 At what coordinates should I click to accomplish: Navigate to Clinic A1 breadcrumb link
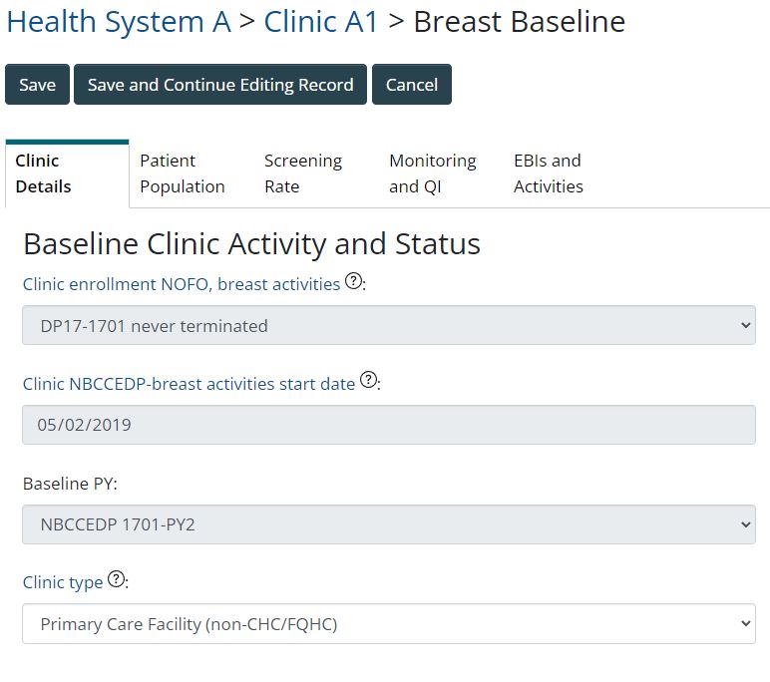click(x=321, y=22)
